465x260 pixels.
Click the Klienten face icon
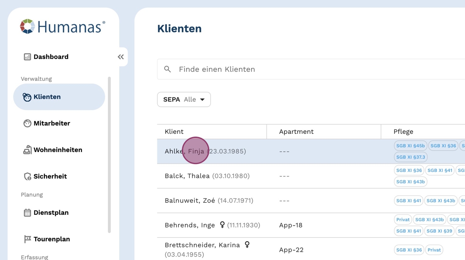pyautogui.click(x=27, y=97)
